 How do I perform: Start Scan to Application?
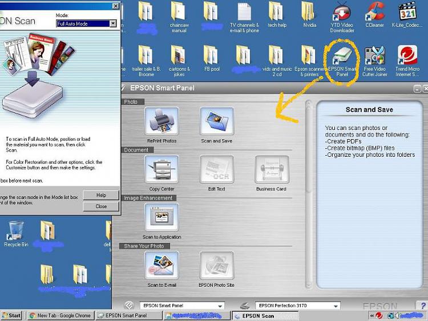pyautogui.click(x=162, y=217)
